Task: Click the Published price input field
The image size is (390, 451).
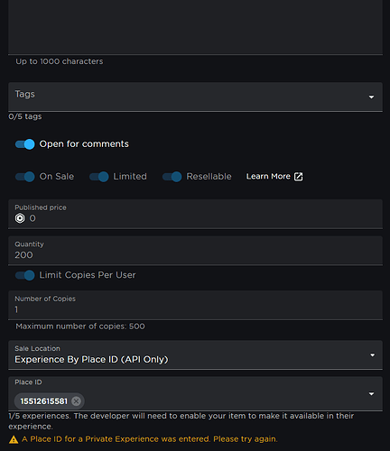Action: point(195,214)
